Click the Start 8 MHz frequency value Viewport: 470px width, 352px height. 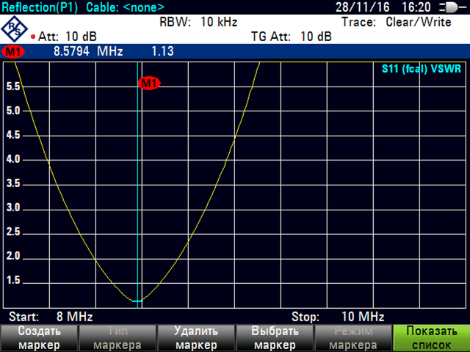click(73, 317)
